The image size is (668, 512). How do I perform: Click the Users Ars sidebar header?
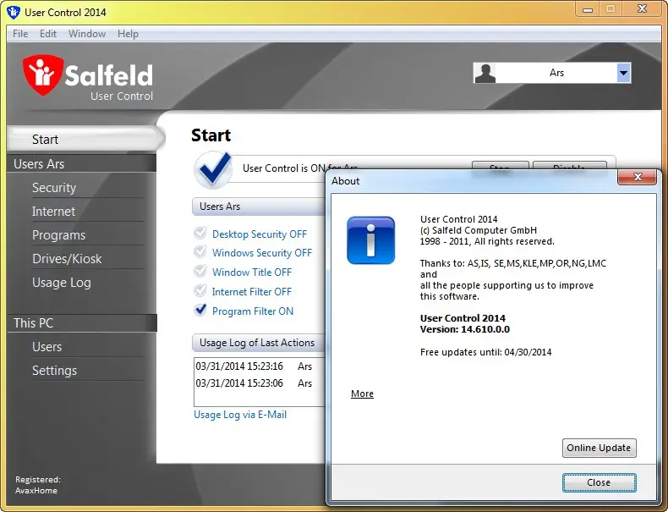(82, 163)
